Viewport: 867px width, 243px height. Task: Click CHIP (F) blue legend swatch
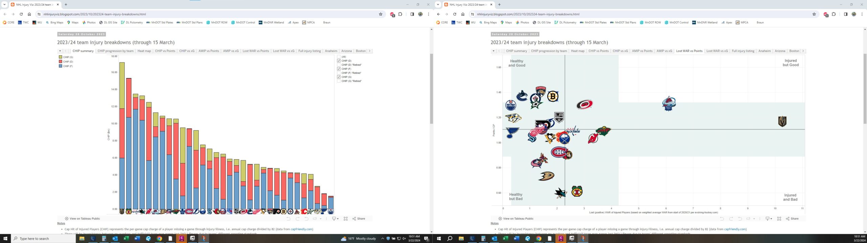pos(61,66)
